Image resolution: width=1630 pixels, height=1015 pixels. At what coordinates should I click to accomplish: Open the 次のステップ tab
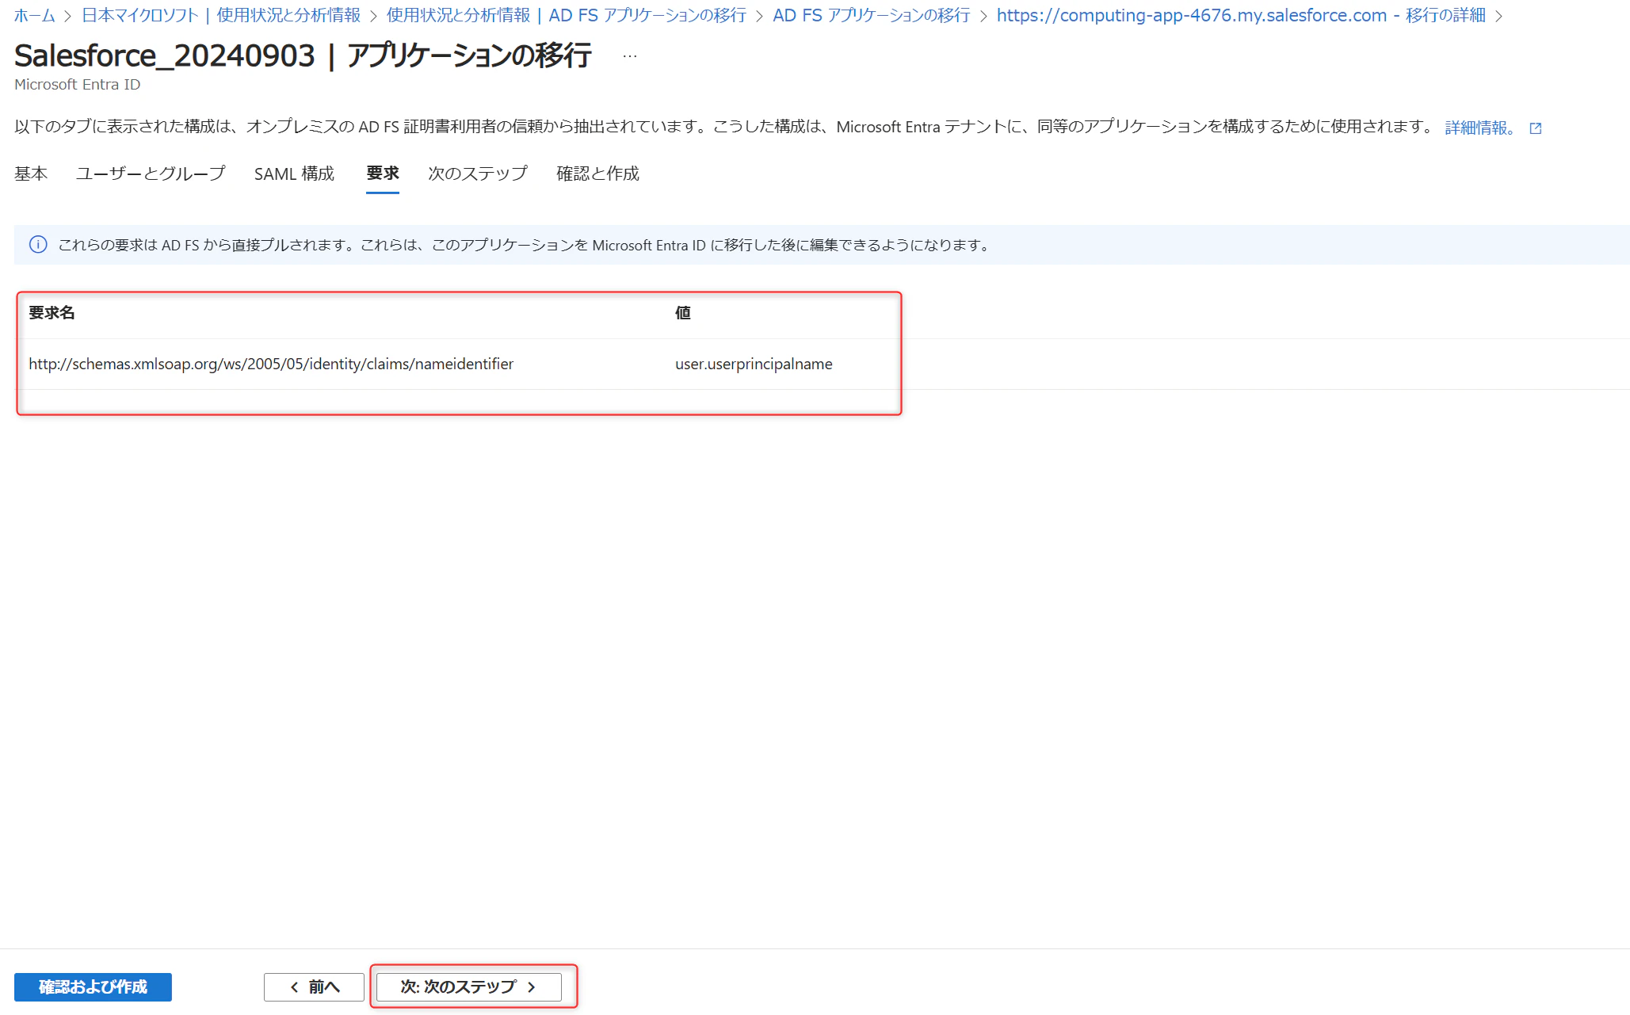476,174
